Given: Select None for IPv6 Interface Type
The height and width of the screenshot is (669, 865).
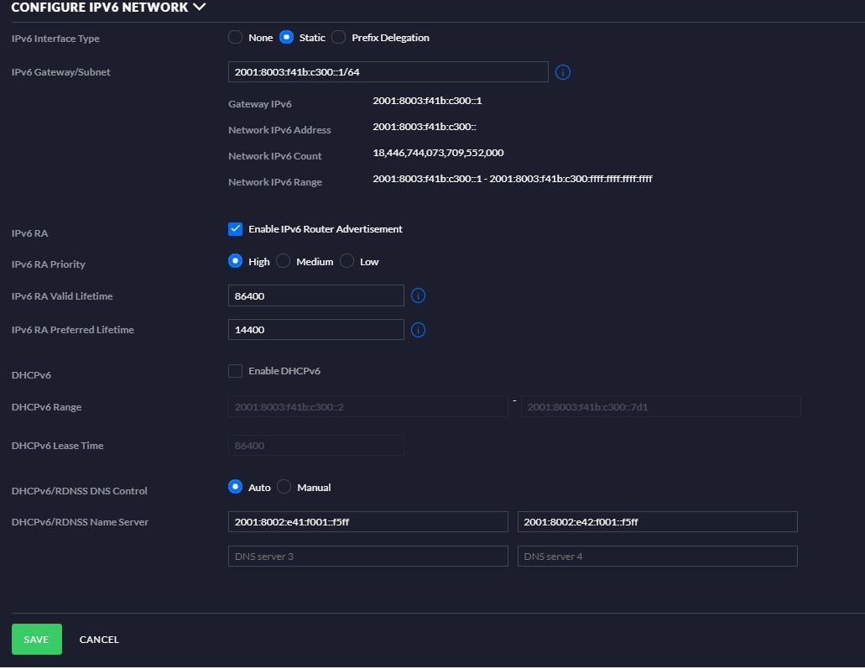Looking at the screenshot, I should tap(236, 38).
